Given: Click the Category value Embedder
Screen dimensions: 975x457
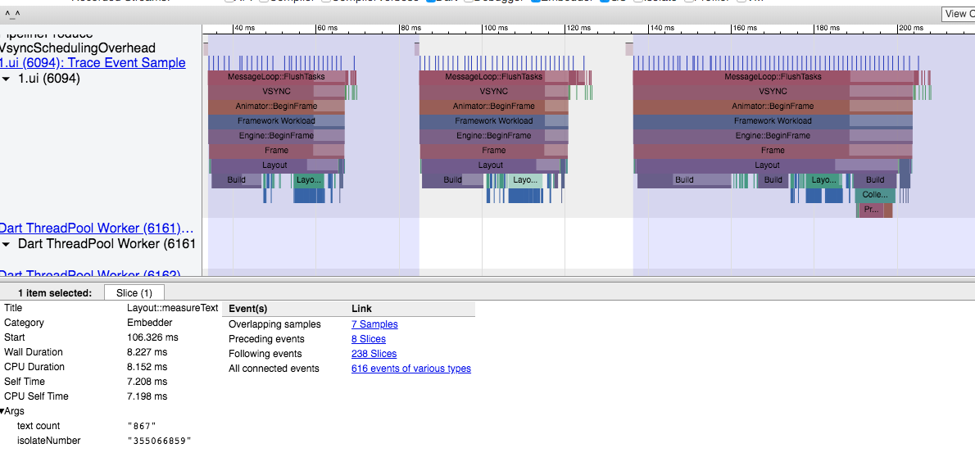Looking at the screenshot, I should point(149,323).
